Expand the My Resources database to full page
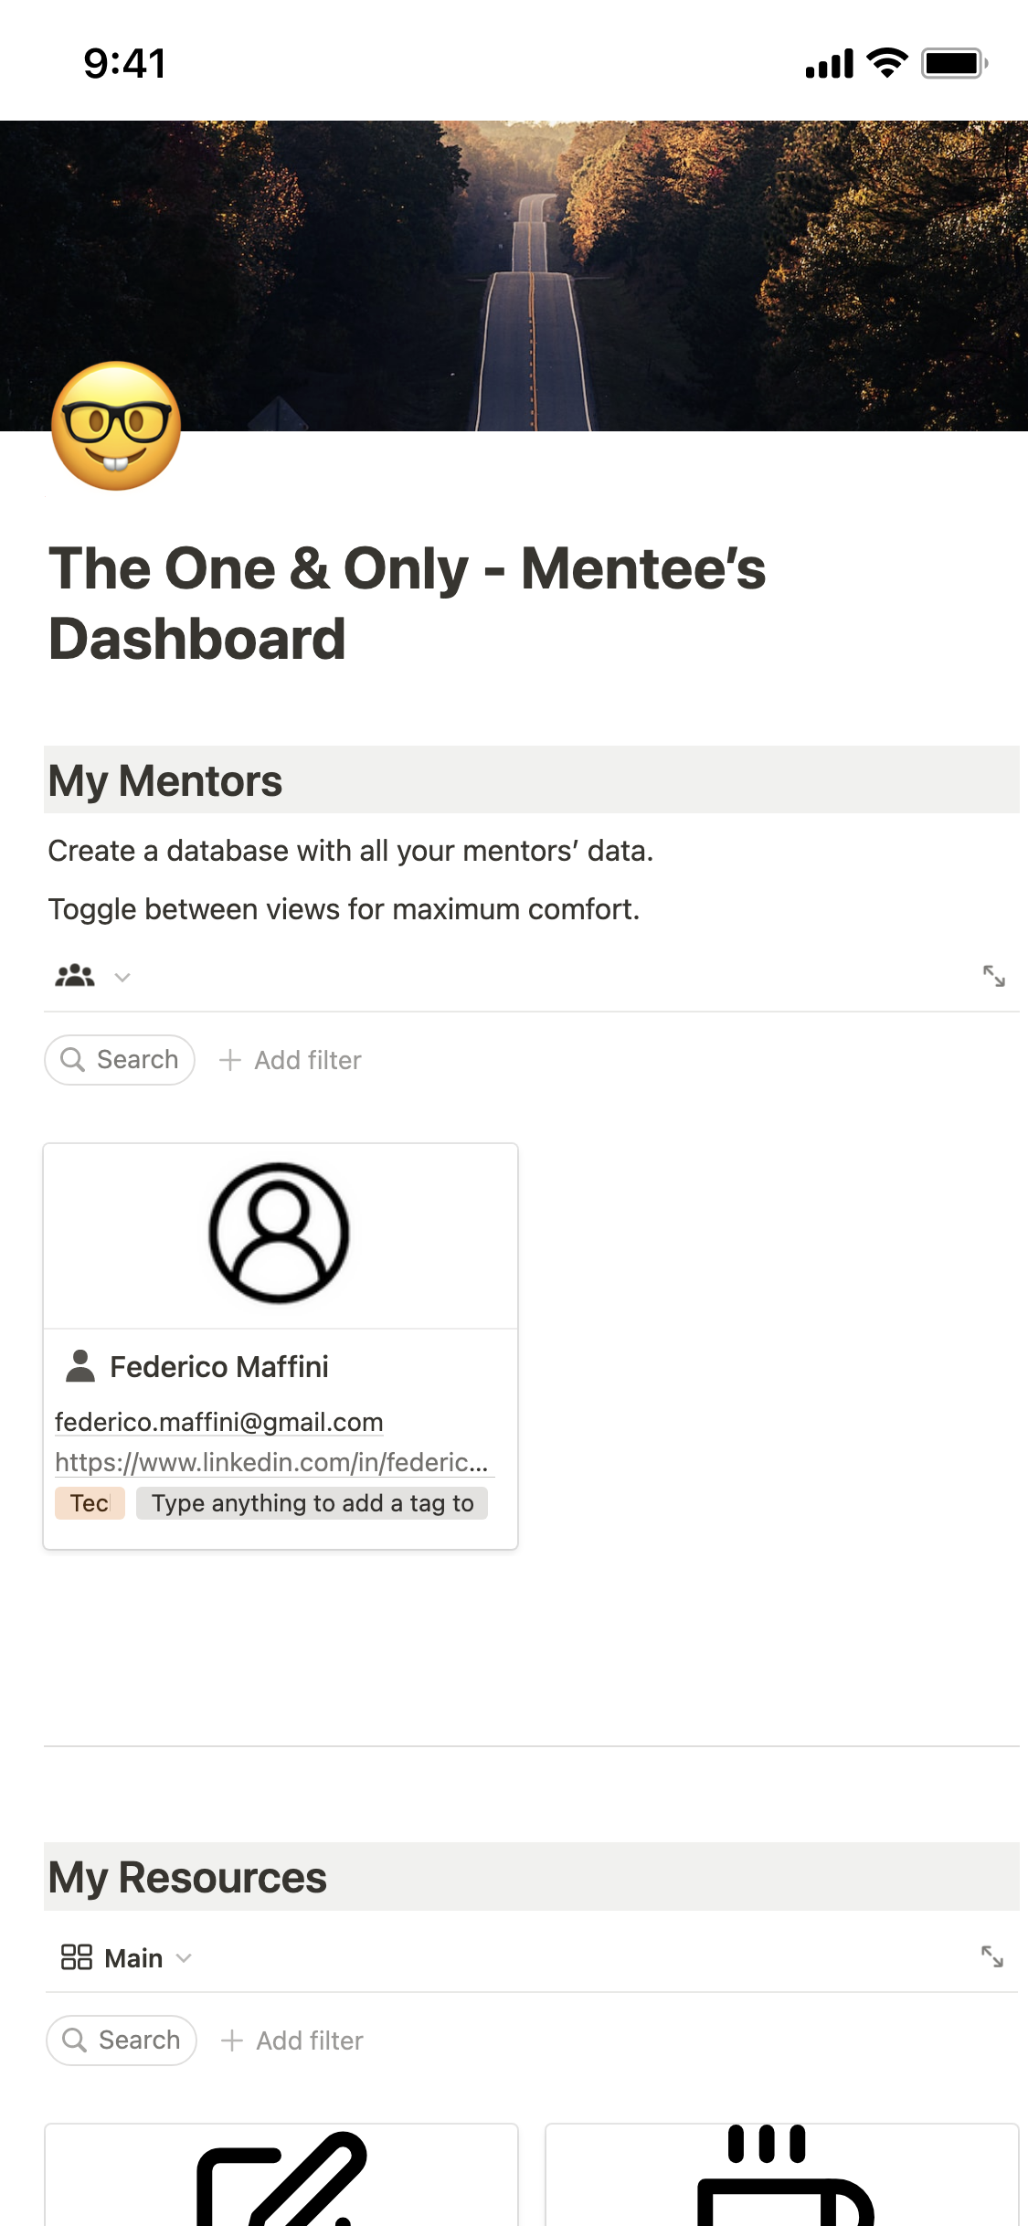The height and width of the screenshot is (2226, 1028). click(x=991, y=1956)
